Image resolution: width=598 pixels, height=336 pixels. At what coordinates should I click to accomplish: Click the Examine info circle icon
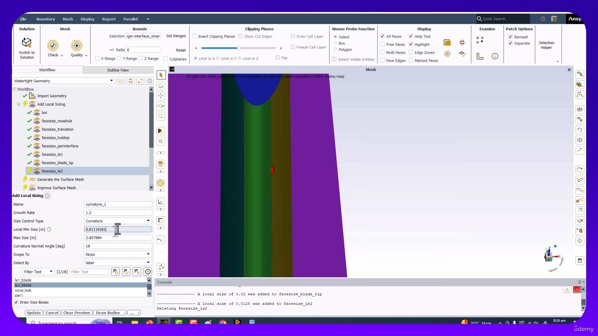point(495,56)
